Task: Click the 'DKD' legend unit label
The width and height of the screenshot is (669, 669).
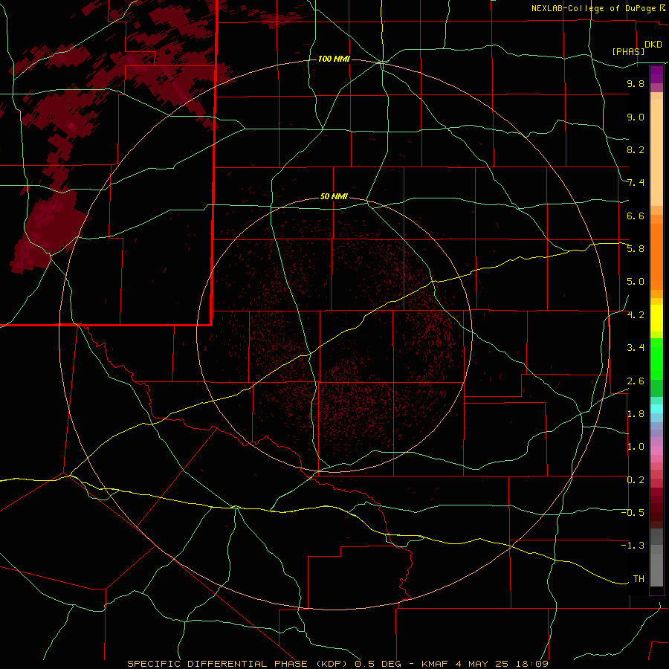Action: click(653, 45)
